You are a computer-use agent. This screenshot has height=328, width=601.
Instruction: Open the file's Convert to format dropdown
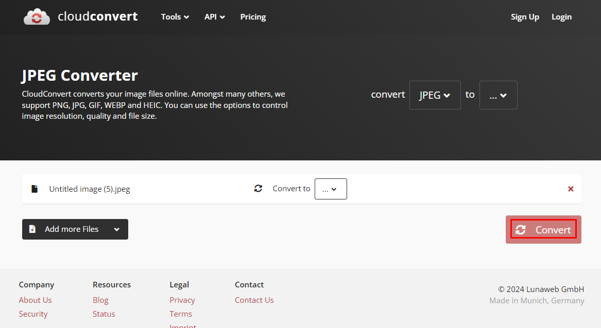[331, 189]
